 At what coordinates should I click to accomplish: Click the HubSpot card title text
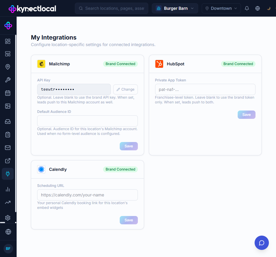176,64
